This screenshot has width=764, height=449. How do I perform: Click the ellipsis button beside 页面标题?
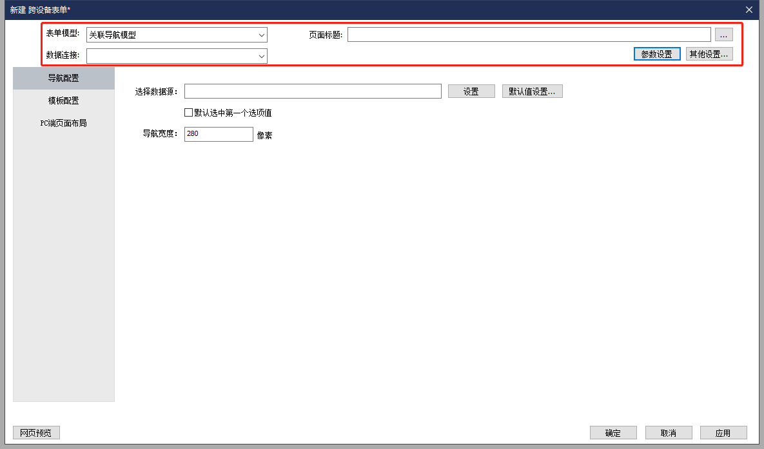tap(723, 35)
